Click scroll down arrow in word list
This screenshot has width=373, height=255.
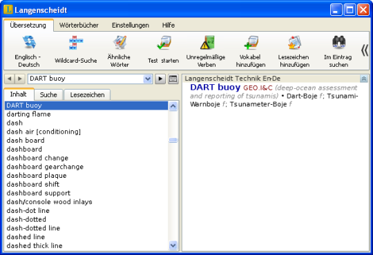click(173, 245)
